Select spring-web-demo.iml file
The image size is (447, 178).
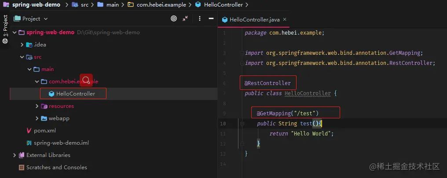[x=61, y=143]
